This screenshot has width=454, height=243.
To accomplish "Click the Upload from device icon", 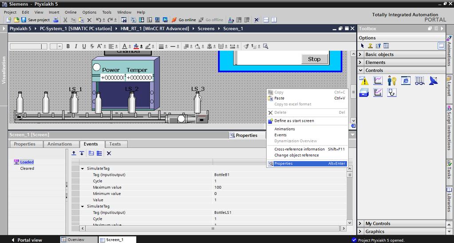I will point(150,20).
